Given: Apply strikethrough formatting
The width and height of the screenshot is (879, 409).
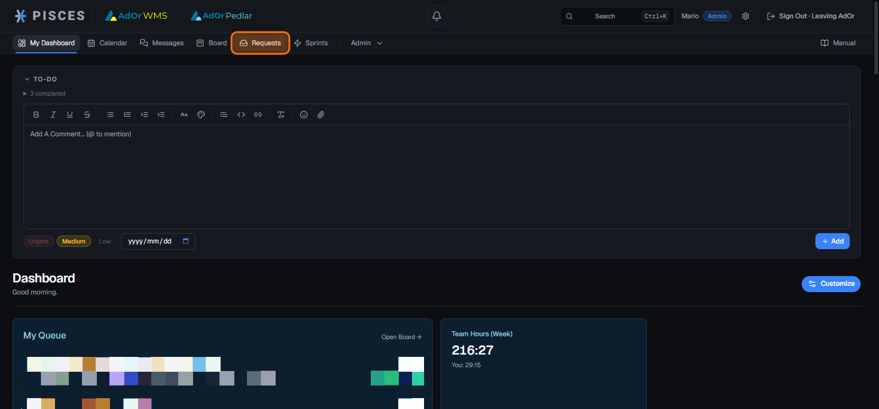Looking at the screenshot, I should (87, 115).
